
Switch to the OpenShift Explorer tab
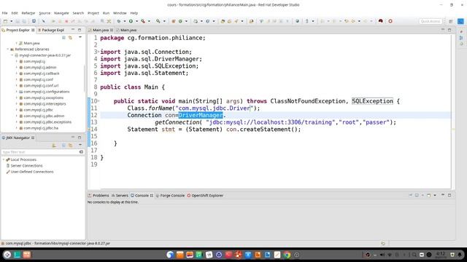pos(205,196)
